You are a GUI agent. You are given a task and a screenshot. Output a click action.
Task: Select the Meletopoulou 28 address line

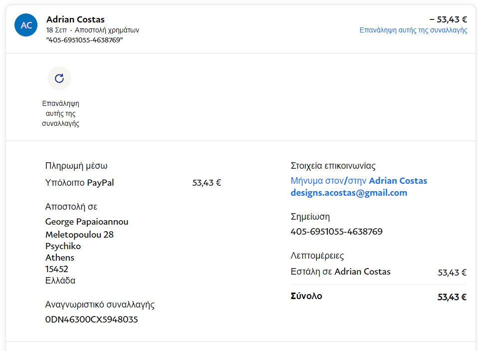(79, 235)
